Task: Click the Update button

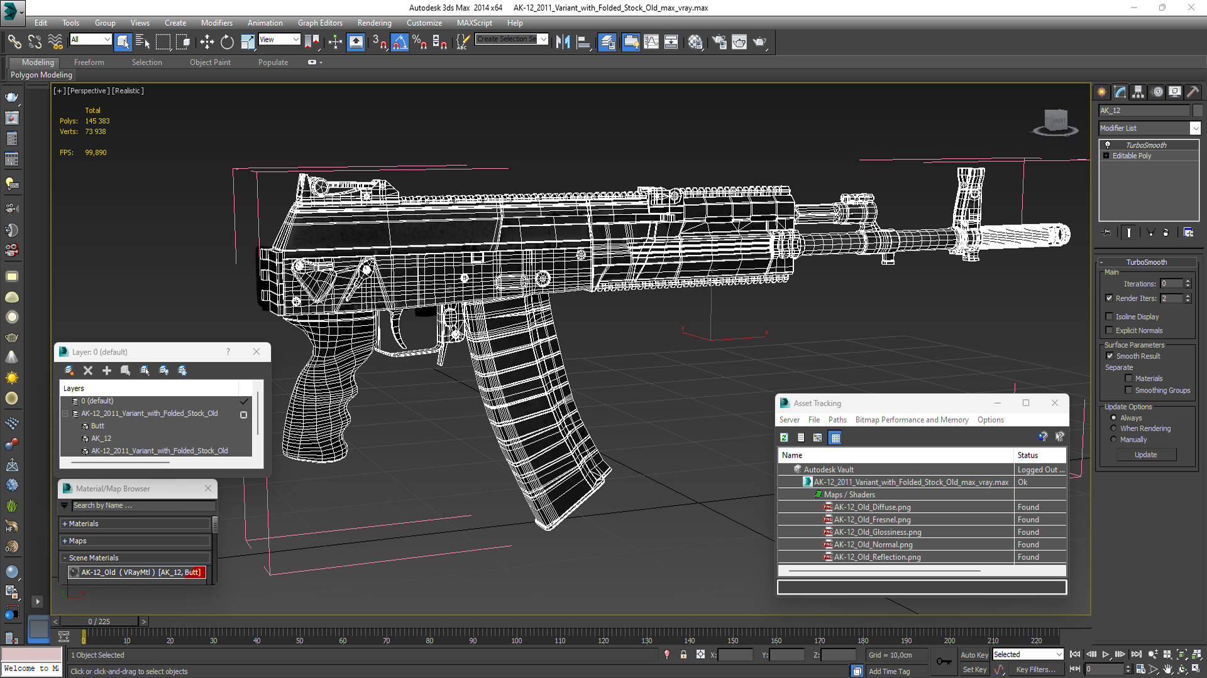Action: [x=1145, y=455]
